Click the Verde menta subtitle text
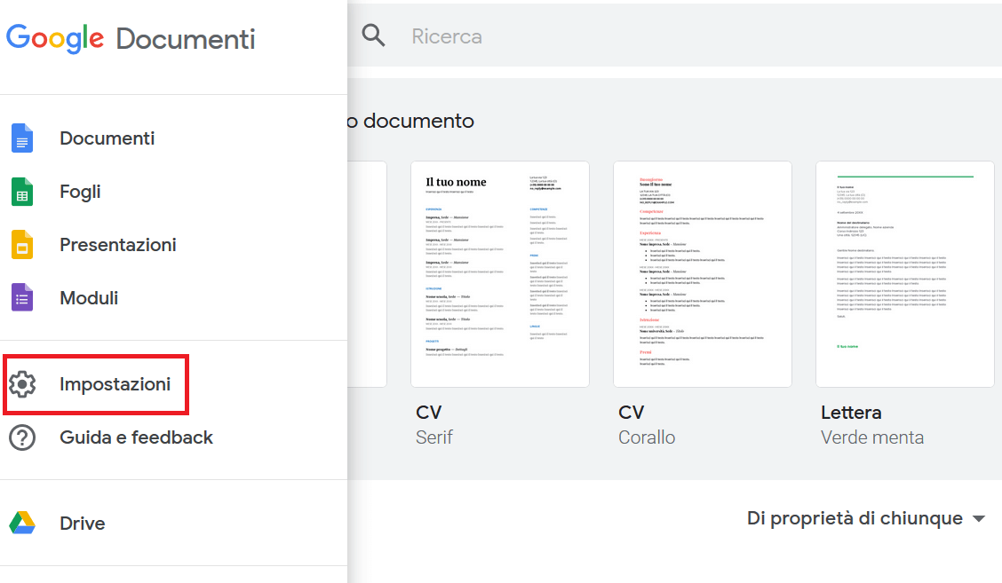 pyautogui.click(x=872, y=437)
